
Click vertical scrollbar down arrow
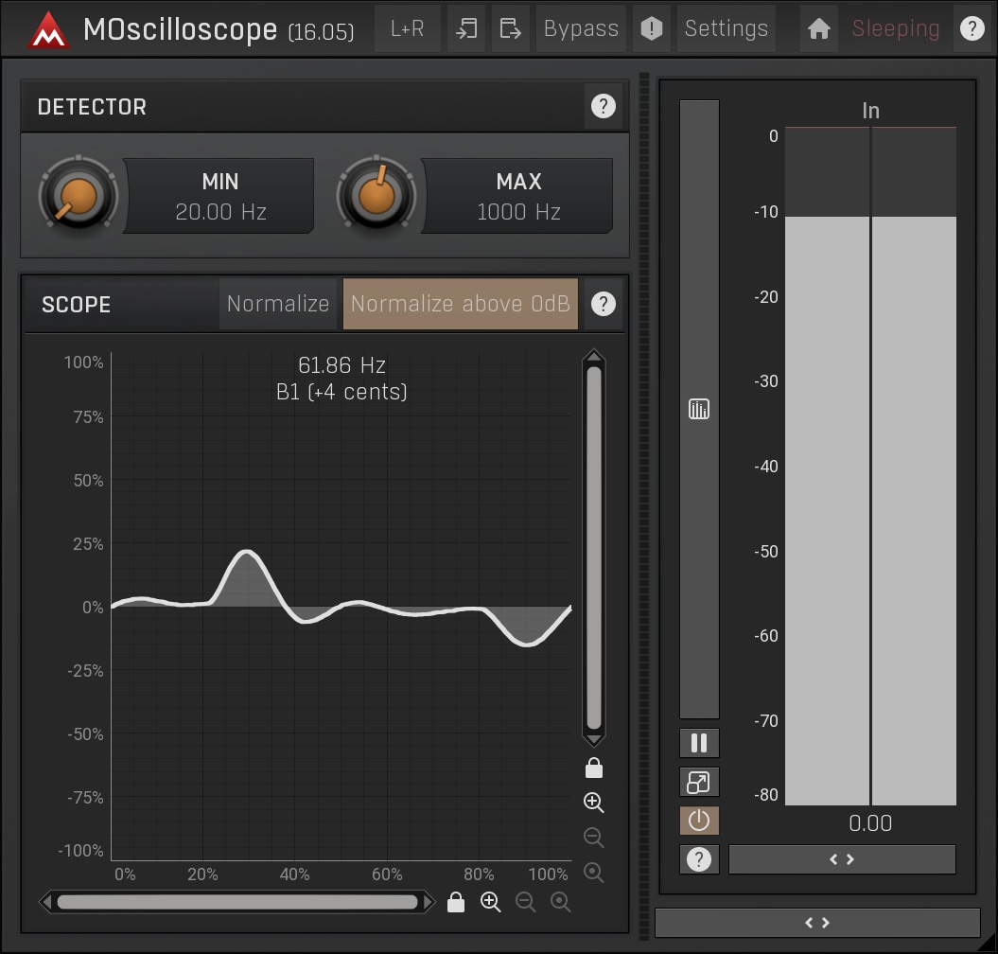594,739
